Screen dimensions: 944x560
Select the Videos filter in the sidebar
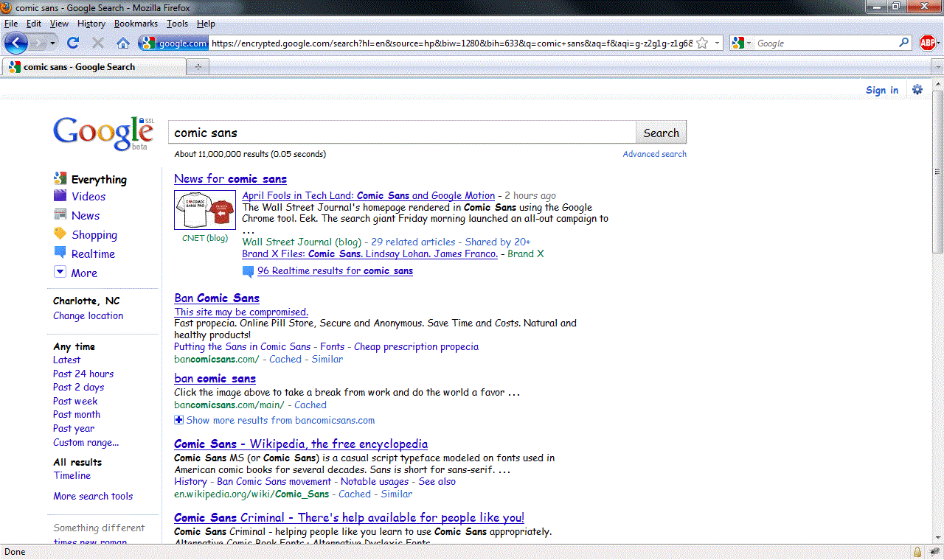[x=88, y=197]
